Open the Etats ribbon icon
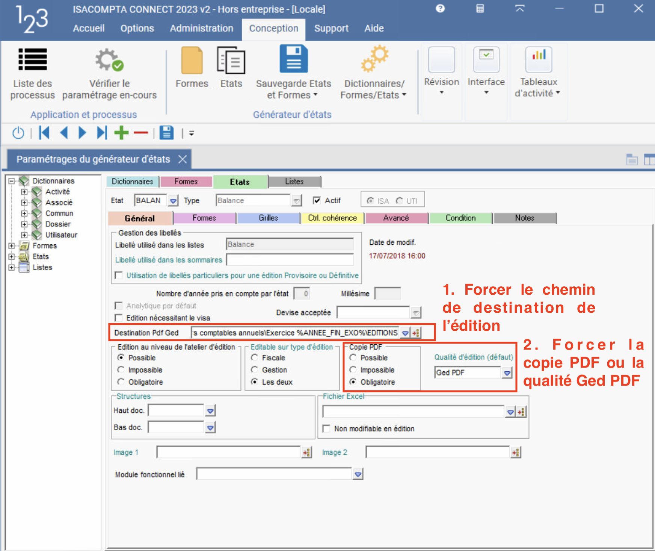 point(231,60)
